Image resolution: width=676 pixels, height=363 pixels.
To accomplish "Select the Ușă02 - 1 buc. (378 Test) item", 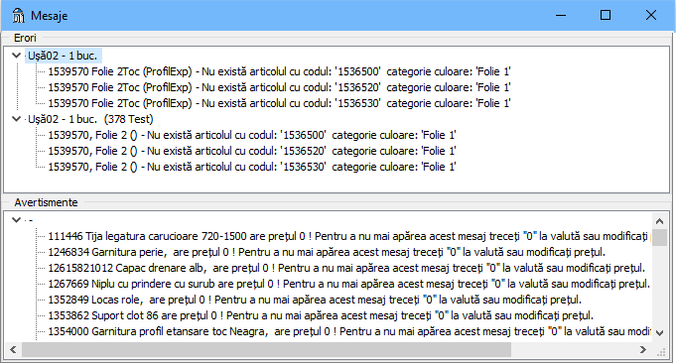I will point(90,119).
